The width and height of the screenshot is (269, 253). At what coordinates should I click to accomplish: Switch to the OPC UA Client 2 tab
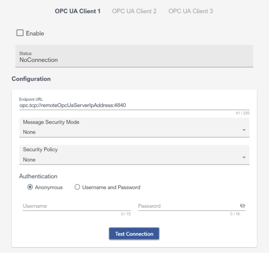(134, 11)
